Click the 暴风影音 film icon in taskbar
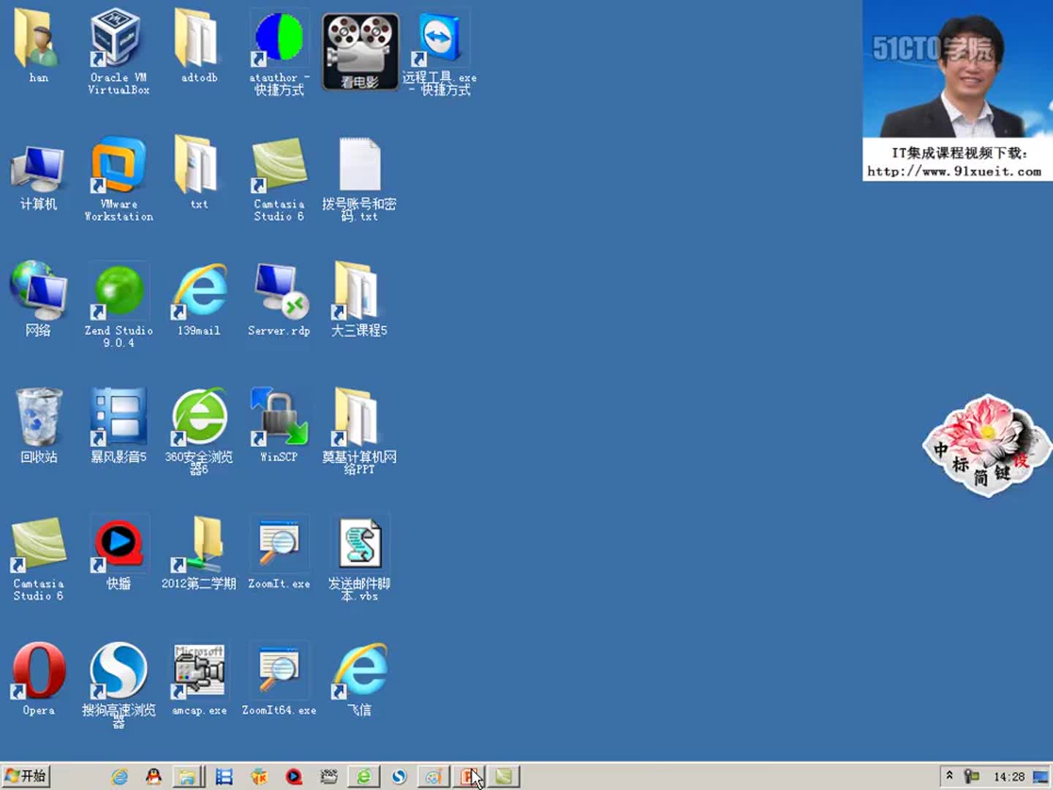The width and height of the screenshot is (1053, 790). 224,777
